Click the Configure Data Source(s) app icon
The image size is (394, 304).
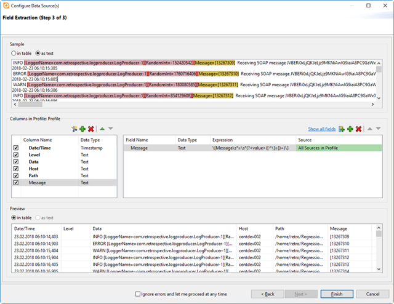click(x=6, y=6)
